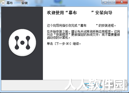This screenshot has width=129, height=93.
Task: Click the paragraph starting 在开始安装之前
Action: [x=83, y=35]
